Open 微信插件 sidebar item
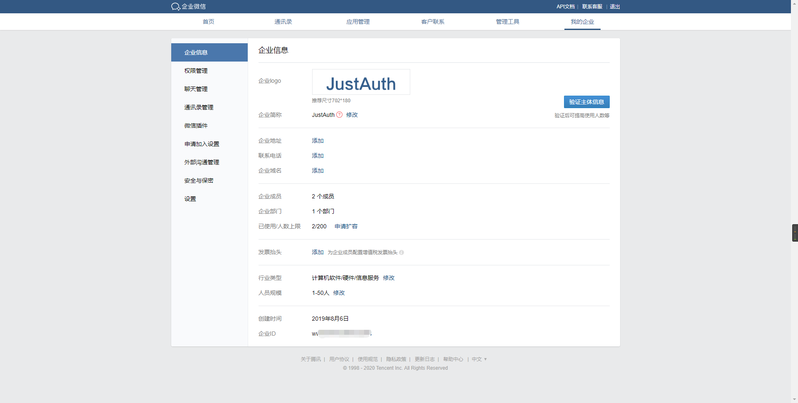798x403 pixels. (196, 126)
